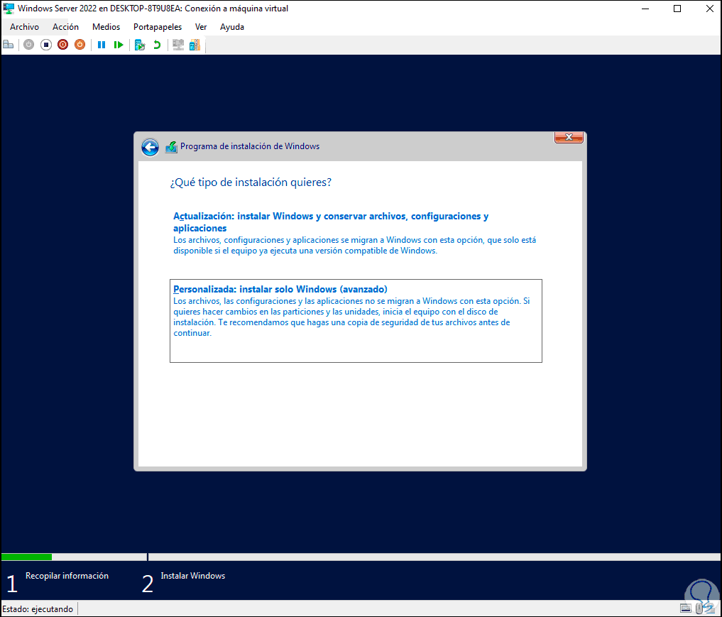Open the Portapapeles menu
Viewport: 722px width, 617px height.
pyautogui.click(x=158, y=27)
